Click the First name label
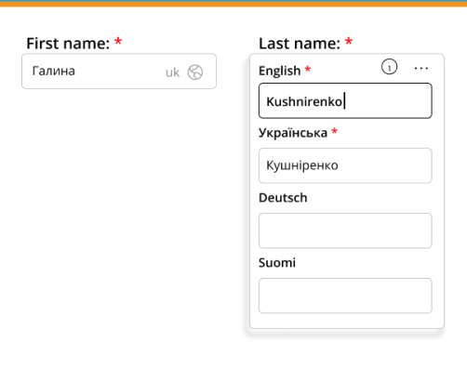Screen dimensions: 467x381 coord(68,44)
